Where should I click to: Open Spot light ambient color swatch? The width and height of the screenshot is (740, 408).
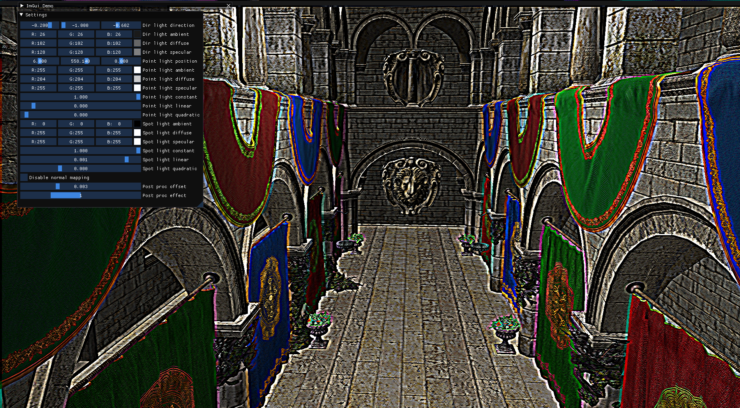[137, 124]
